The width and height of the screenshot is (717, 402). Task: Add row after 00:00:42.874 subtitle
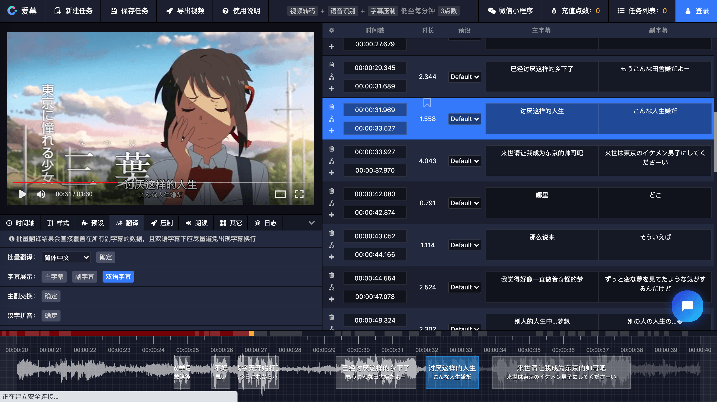click(x=331, y=215)
